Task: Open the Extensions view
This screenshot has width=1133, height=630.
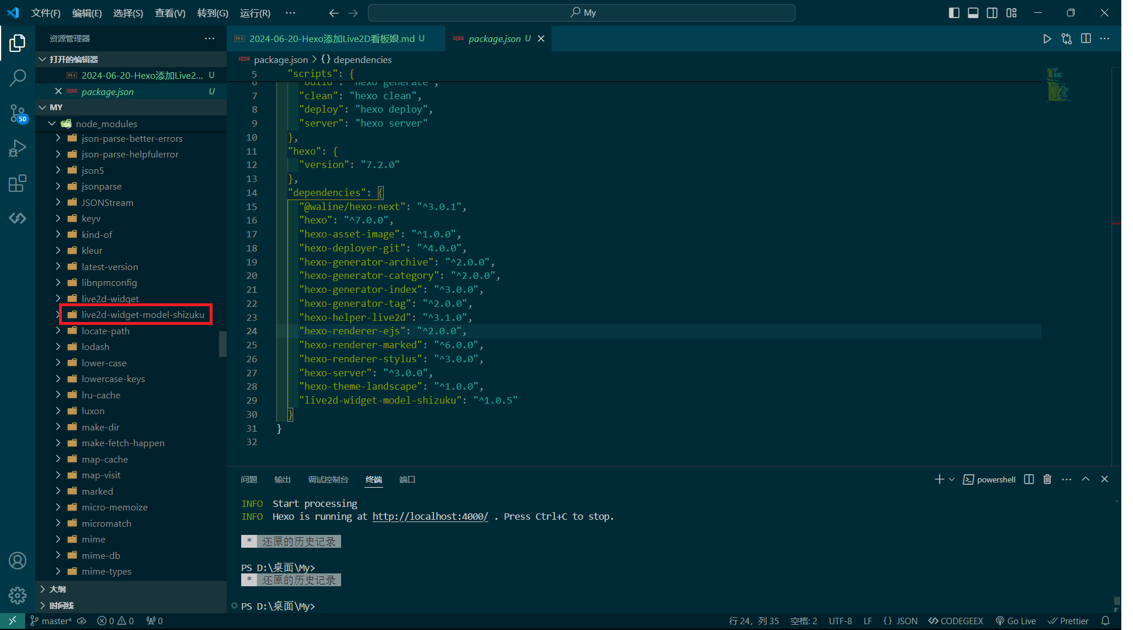Action: 18,183
